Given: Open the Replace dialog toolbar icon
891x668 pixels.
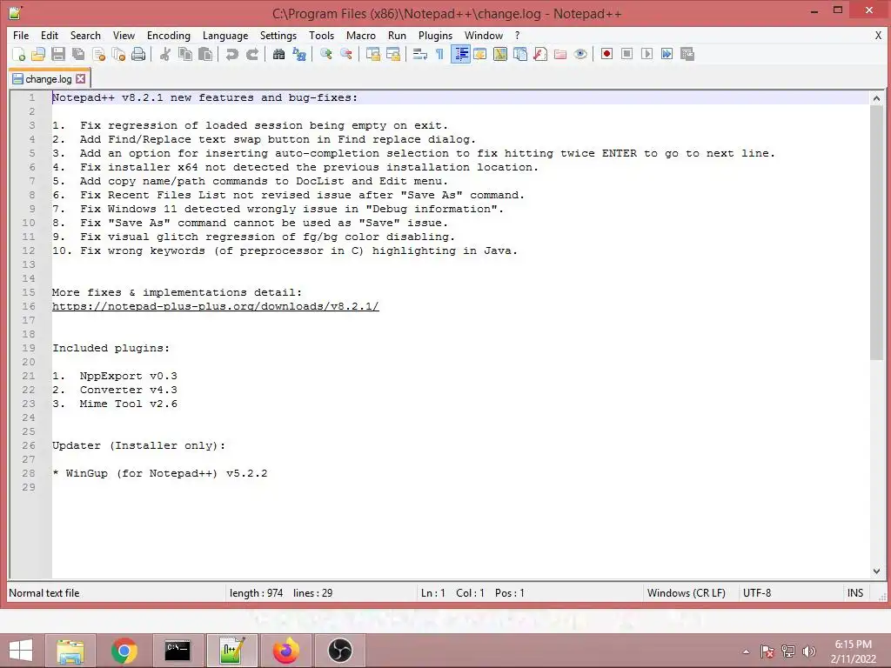Looking at the screenshot, I should tap(299, 55).
